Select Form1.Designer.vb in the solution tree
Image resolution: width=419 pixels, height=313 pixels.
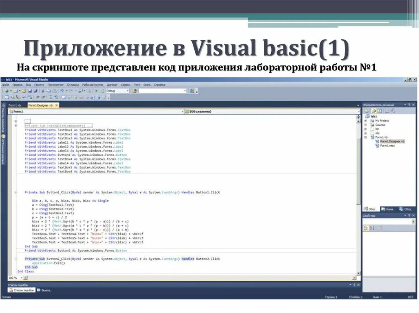[x=392, y=141]
